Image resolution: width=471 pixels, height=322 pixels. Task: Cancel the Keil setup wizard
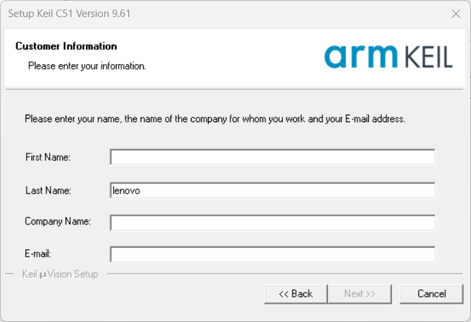point(431,294)
